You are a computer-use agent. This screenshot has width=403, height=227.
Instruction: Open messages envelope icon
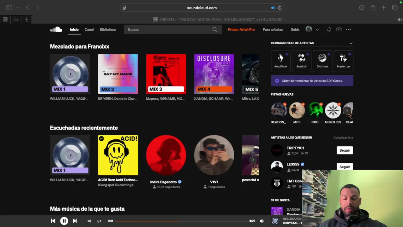coord(339,29)
